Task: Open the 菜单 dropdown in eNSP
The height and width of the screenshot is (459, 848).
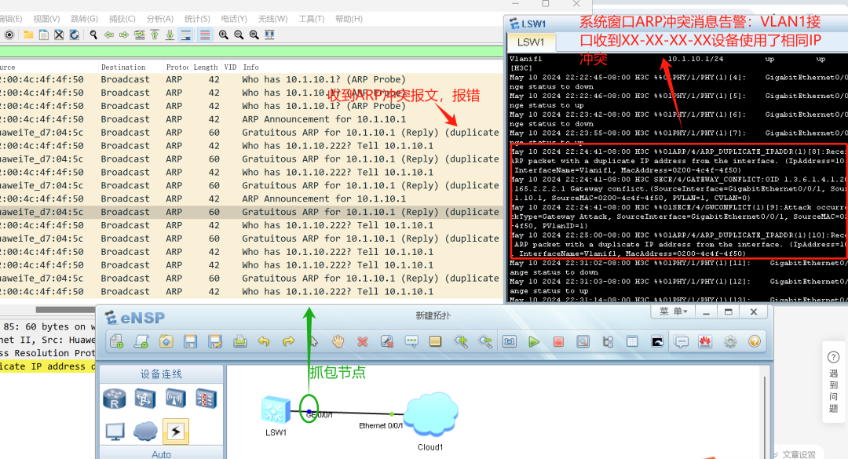Action: pos(674,311)
